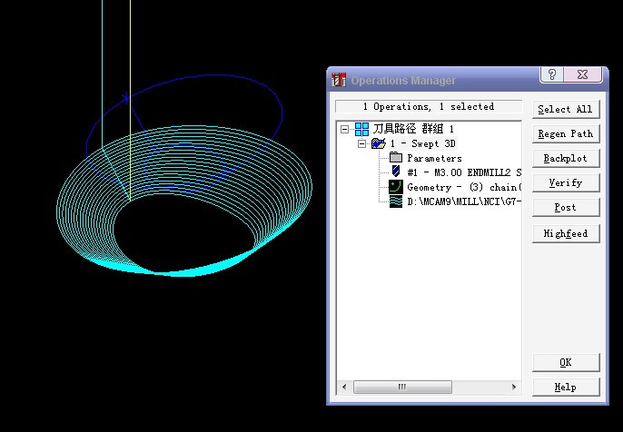The height and width of the screenshot is (432, 623).
Task: Click the '1 Operations, 1 selected' status text
Action: pyautogui.click(x=429, y=106)
